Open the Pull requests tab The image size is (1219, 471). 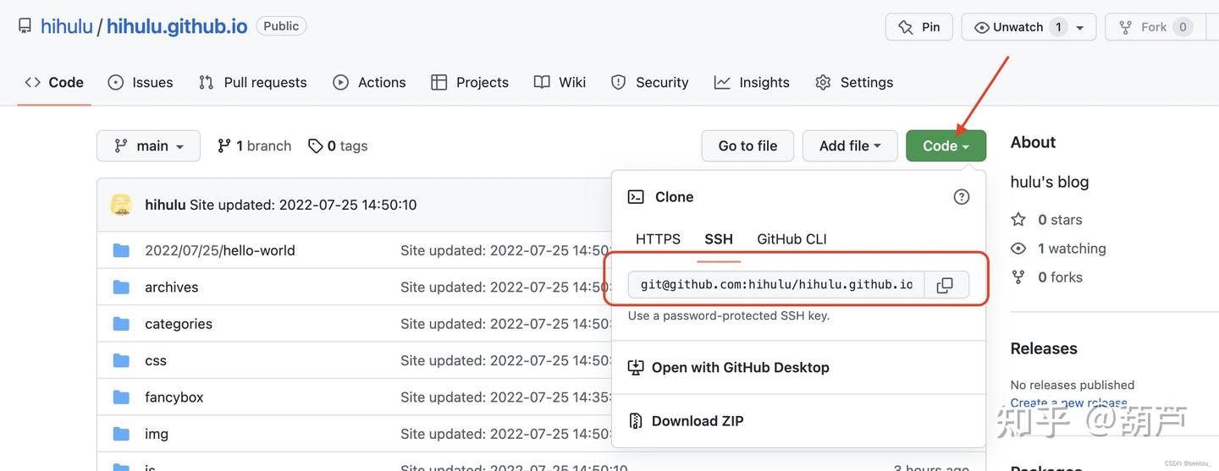pos(252,82)
